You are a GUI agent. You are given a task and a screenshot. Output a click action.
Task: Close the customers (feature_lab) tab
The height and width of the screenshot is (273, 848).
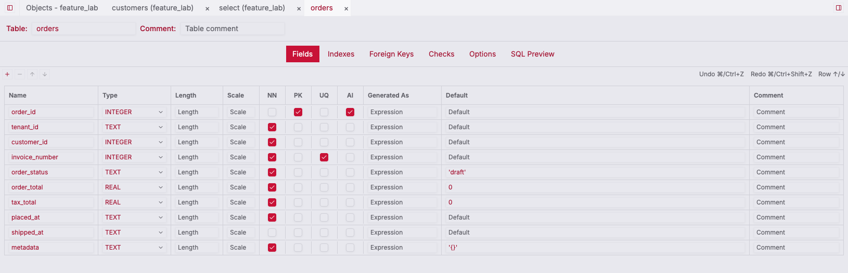tap(207, 9)
